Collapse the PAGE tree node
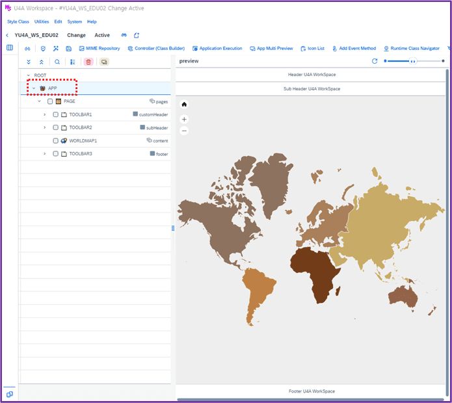 (40, 101)
